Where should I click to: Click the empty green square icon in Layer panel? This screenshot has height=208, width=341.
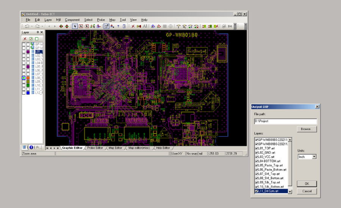[37, 39]
